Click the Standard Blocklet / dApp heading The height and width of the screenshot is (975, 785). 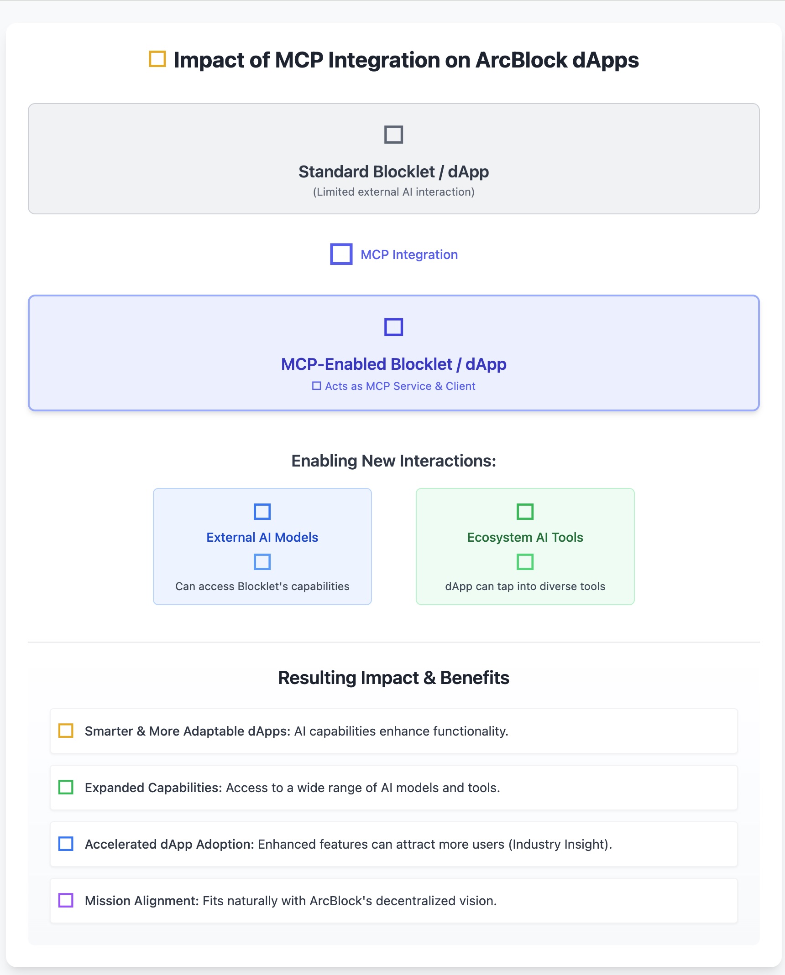(x=393, y=172)
